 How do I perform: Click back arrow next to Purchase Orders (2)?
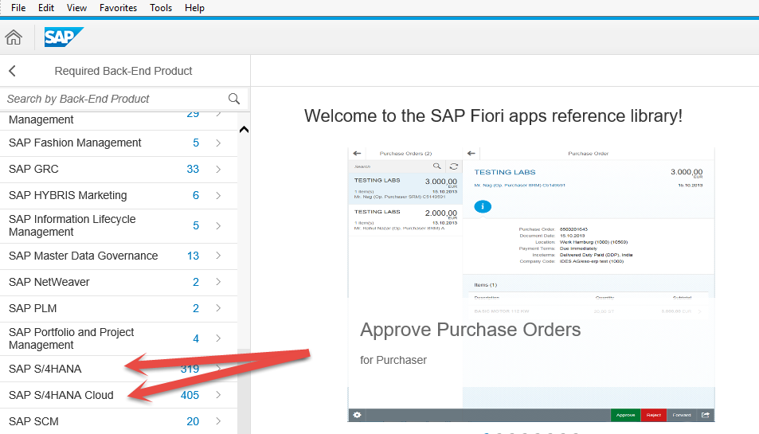pyautogui.click(x=358, y=154)
